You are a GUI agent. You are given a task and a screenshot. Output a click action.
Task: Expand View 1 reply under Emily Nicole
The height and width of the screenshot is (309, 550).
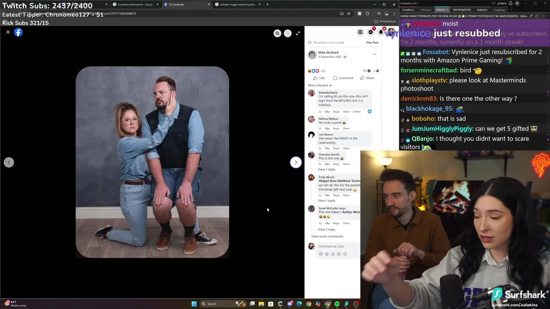[x=327, y=200]
